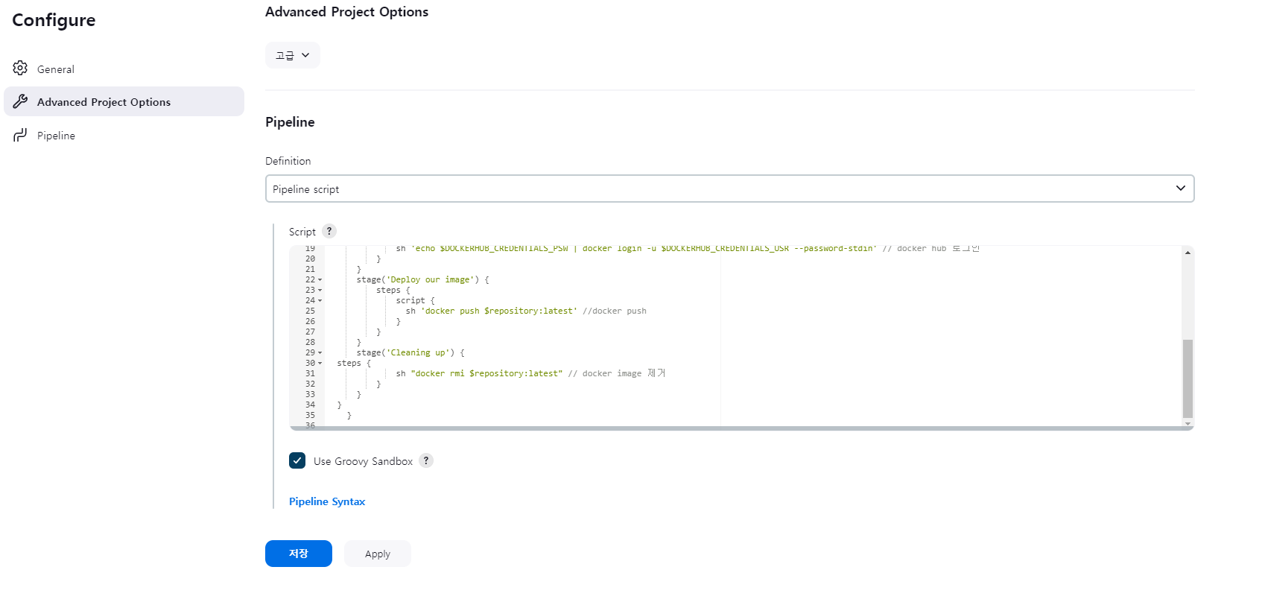Open help for the Script field
The image size is (1262, 602).
pyautogui.click(x=329, y=231)
